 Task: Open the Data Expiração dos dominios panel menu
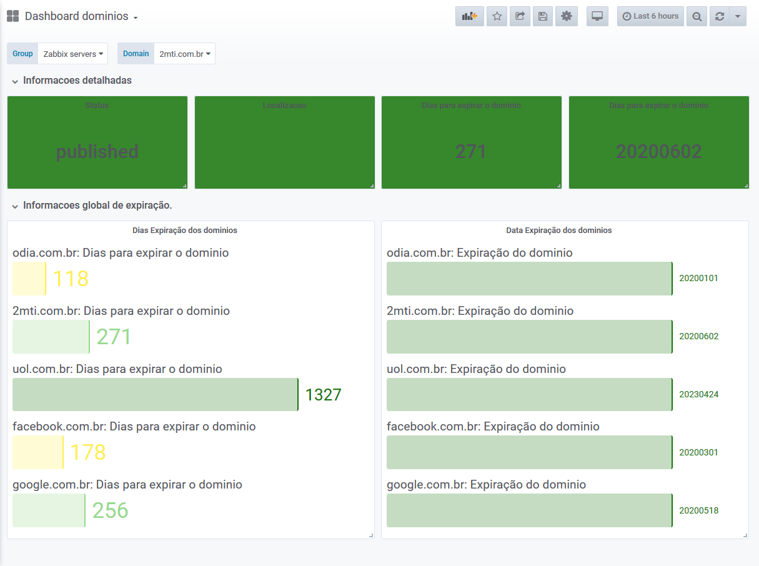click(558, 231)
